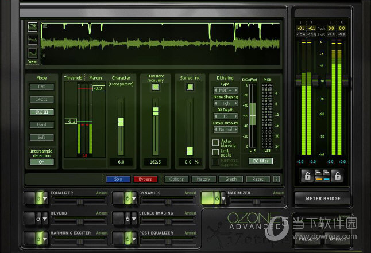Toggle Stereo Imaging module power button

pos(127,219)
